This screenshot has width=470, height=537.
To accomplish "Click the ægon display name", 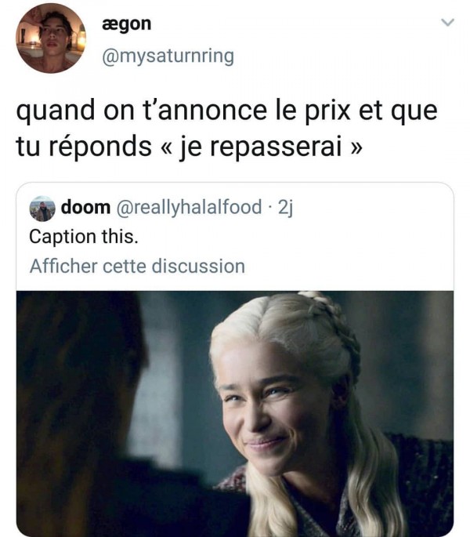I will 126,24.
